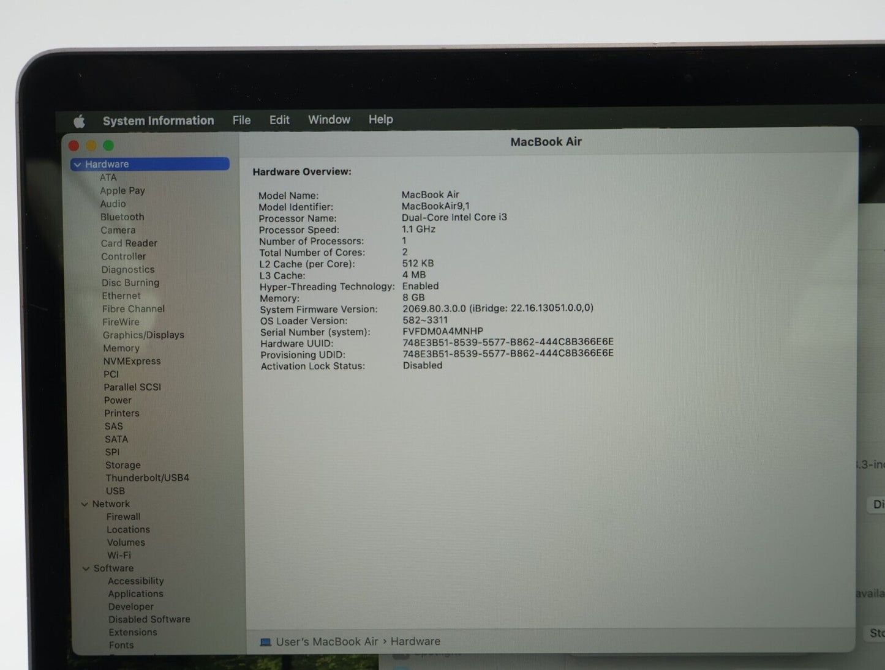This screenshot has width=885, height=670.
Task: Click the laptop icon in path bar
Action: coord(265,642)
